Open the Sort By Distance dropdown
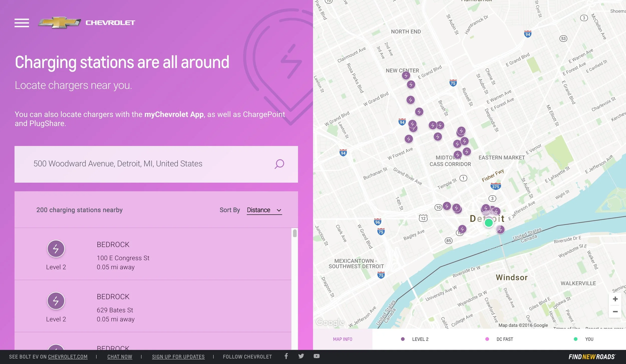 [264, 210]
